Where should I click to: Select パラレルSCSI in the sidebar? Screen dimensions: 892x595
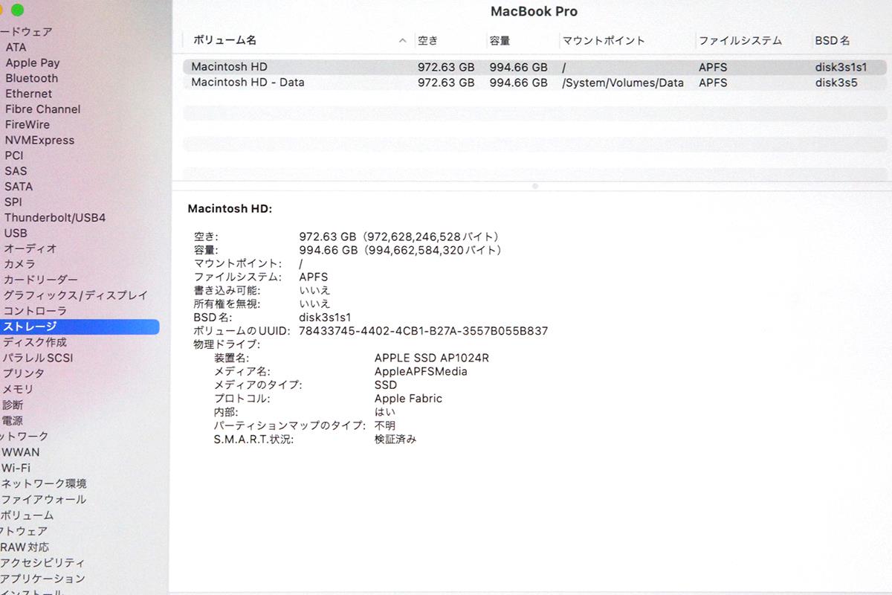[38, 358]
